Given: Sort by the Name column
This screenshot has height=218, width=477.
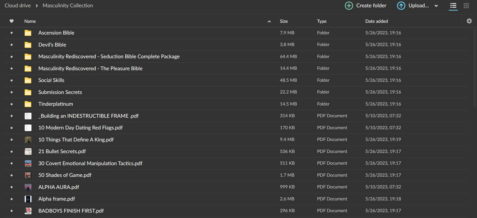Looking at the screenshot, I should tap(30, 21).
